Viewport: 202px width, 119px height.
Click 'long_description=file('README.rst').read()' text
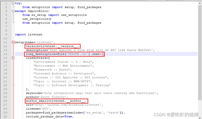64,54
